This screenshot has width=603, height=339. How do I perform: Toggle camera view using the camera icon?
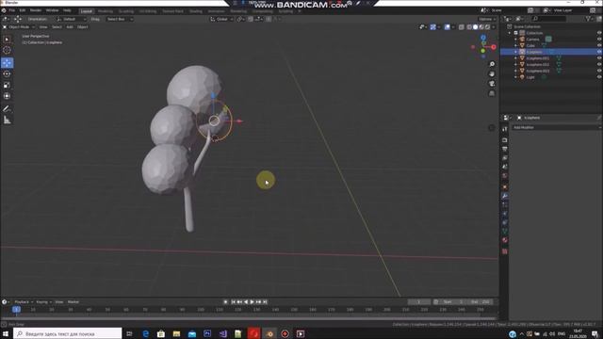click(492, 84)
